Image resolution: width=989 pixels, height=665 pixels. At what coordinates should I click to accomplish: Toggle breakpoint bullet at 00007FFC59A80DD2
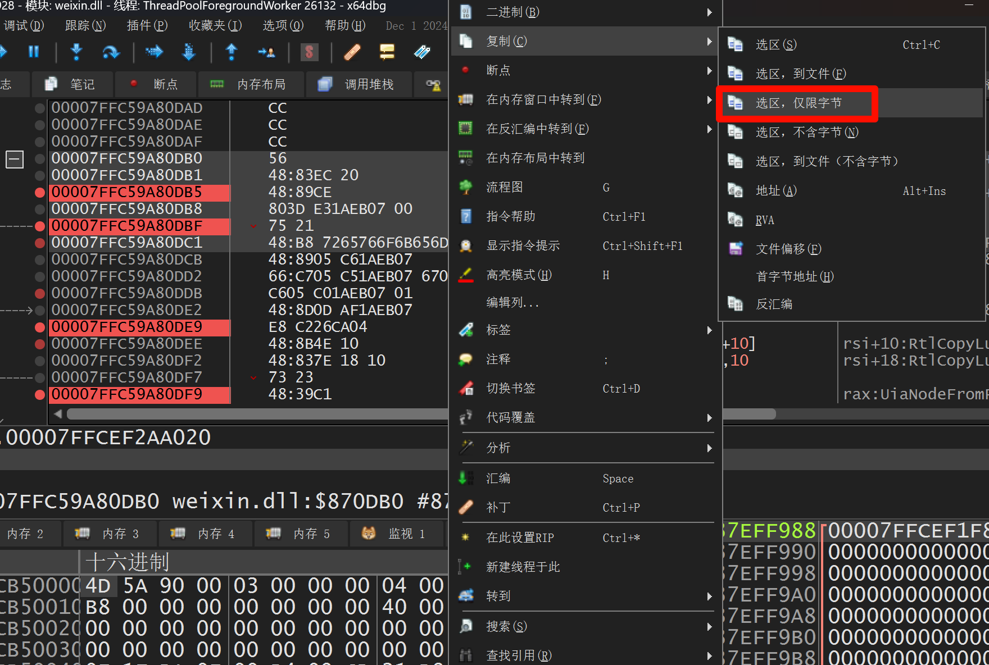pos(39,276)
